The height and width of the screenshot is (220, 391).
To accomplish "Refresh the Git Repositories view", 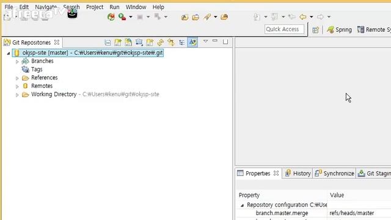I will tap(160, 42).
